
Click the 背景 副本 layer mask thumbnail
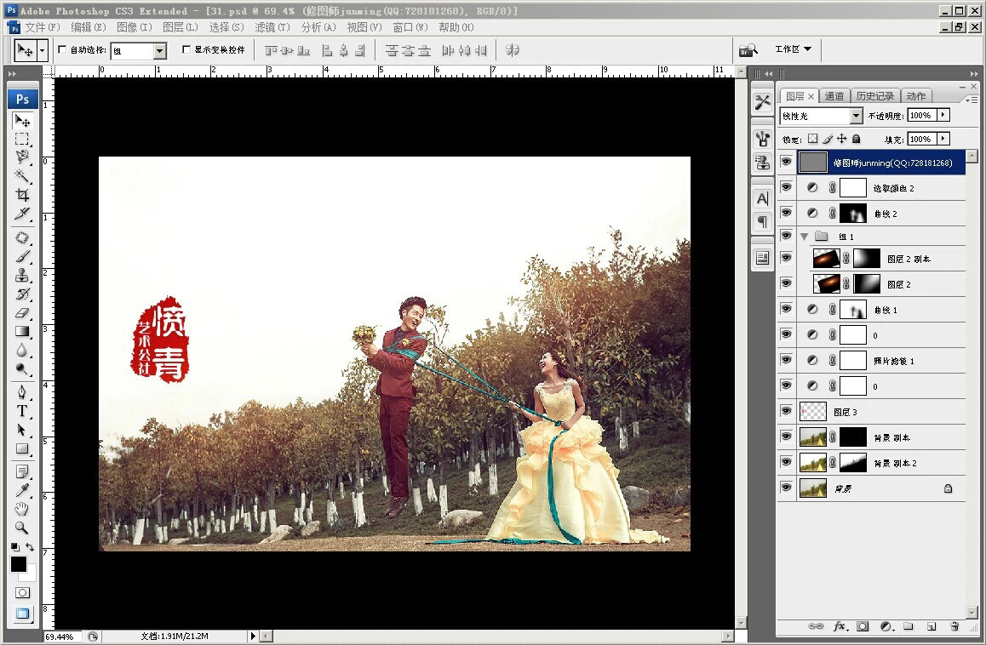tap(852, 437)
